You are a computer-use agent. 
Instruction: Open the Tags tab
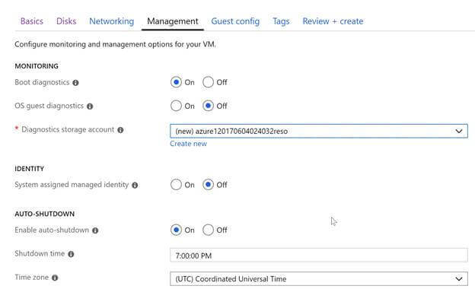pyautogui.click(x=281, y=21)
